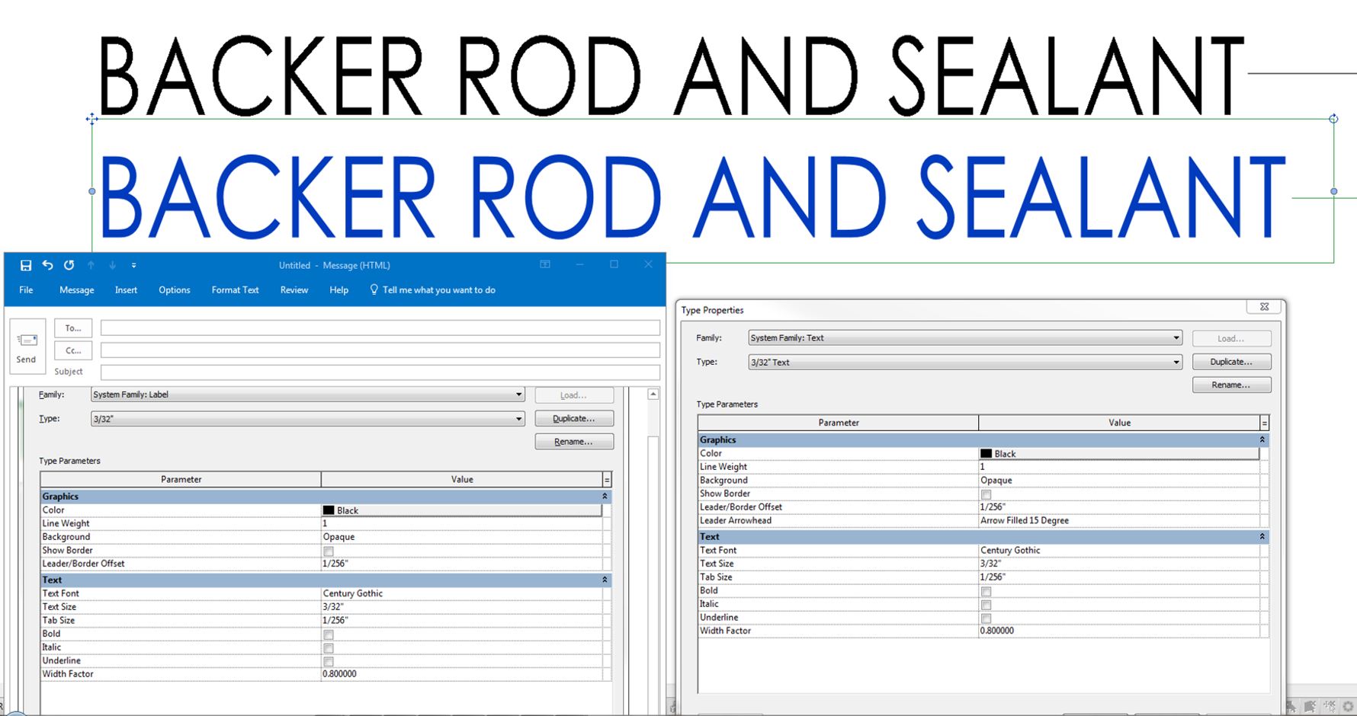Click the left edge grip of the text box

92,191
